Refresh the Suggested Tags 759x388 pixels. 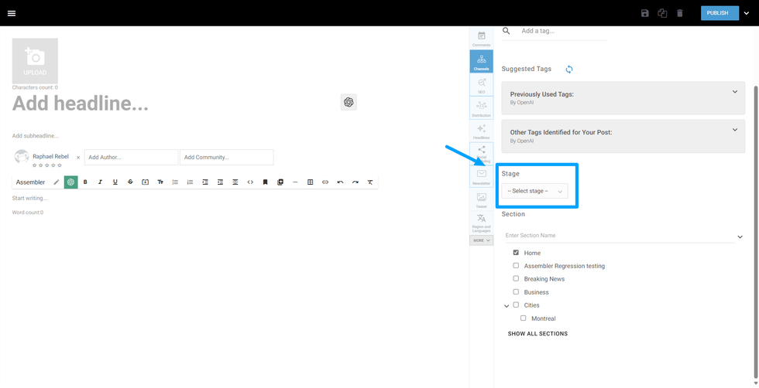click(569, 70)
